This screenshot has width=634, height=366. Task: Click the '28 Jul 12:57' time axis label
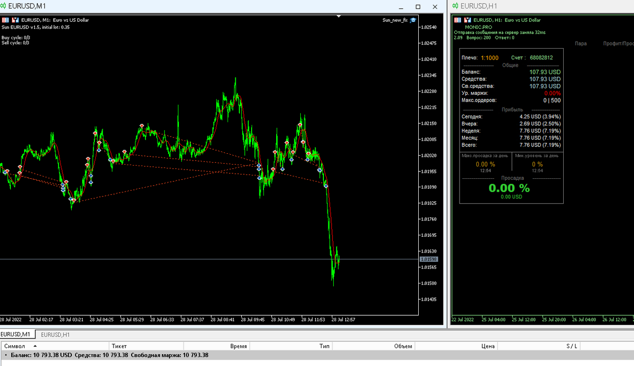343,319
